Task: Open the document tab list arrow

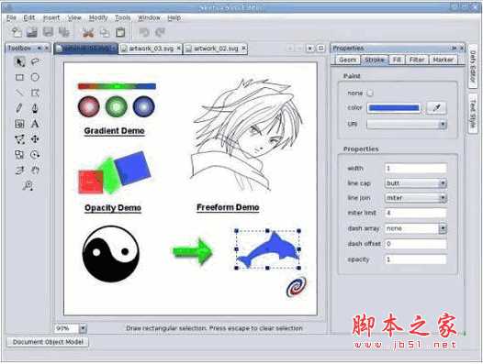Action: click(x=310, y=49)
